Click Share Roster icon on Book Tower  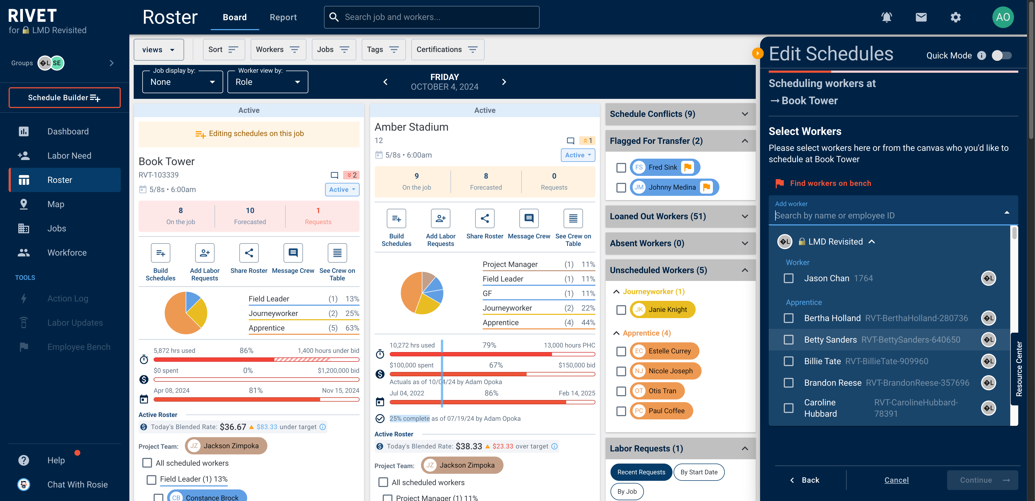point(249,253)
